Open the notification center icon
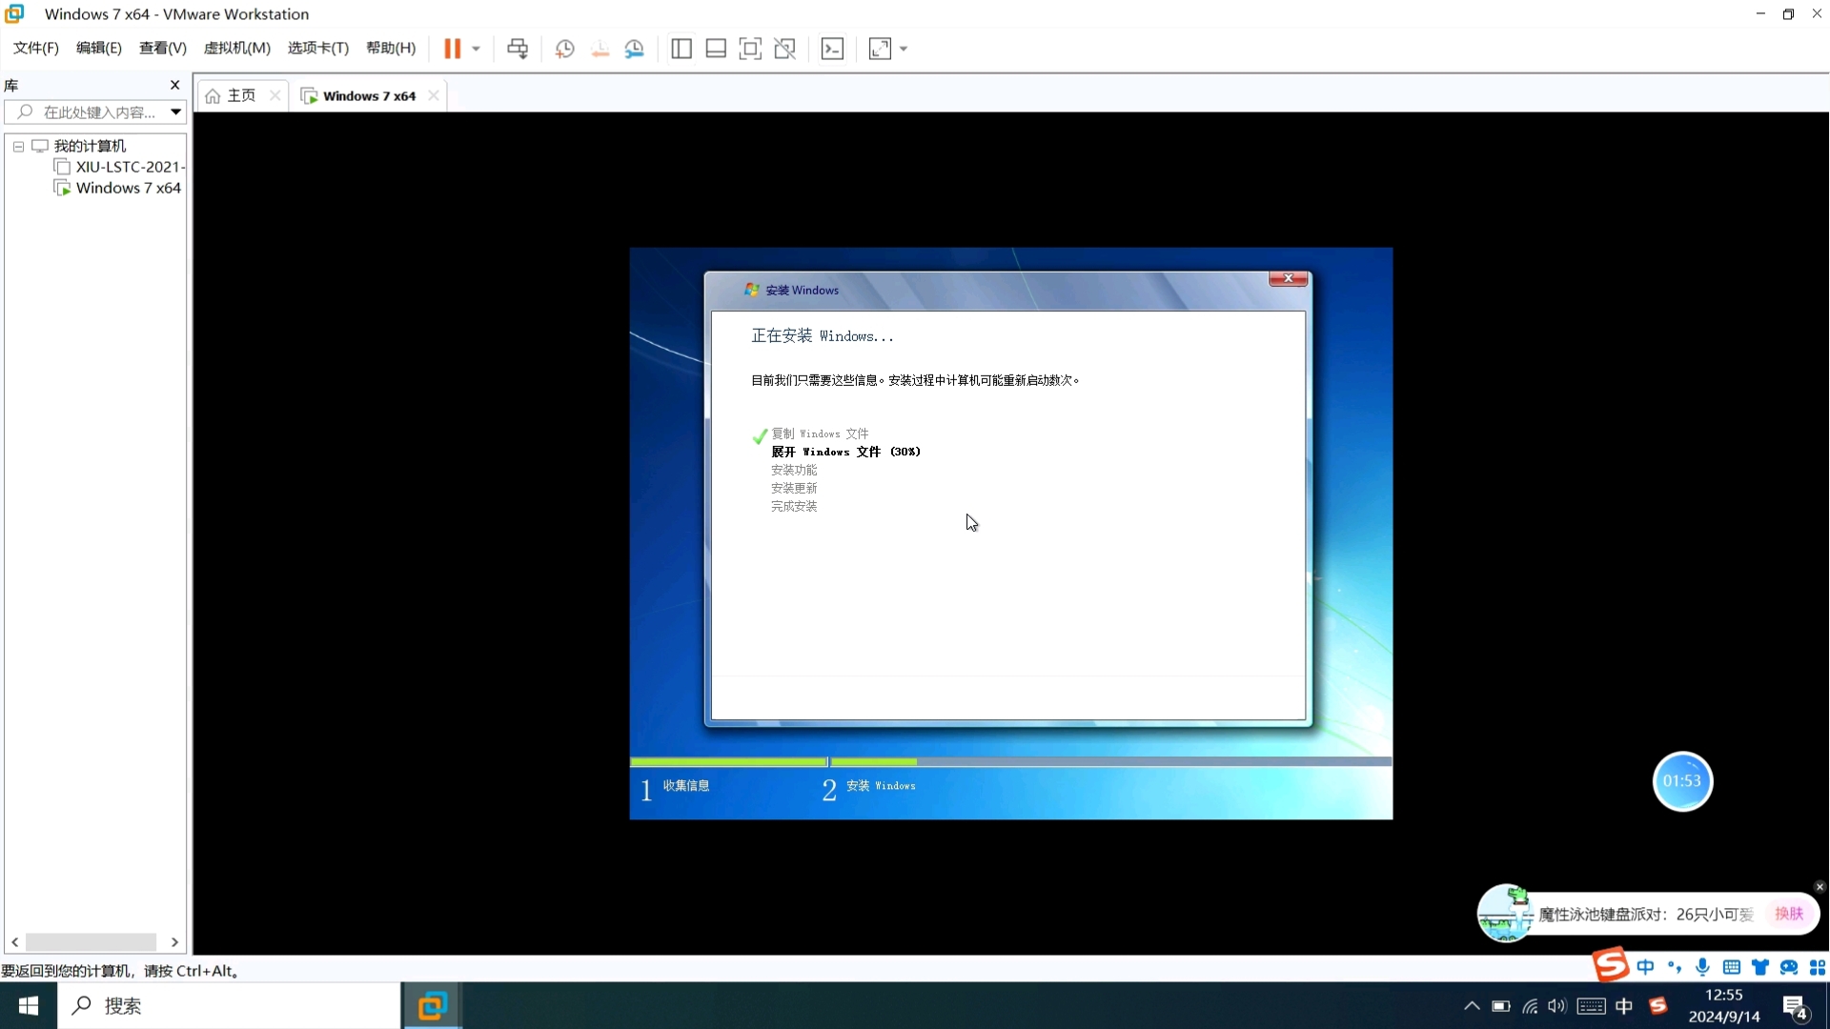This screenshot has width=1830, height=1029. point(1796,1007)
